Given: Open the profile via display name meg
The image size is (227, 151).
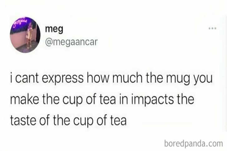Looking at the screenshot, I should tap(54, 30).
